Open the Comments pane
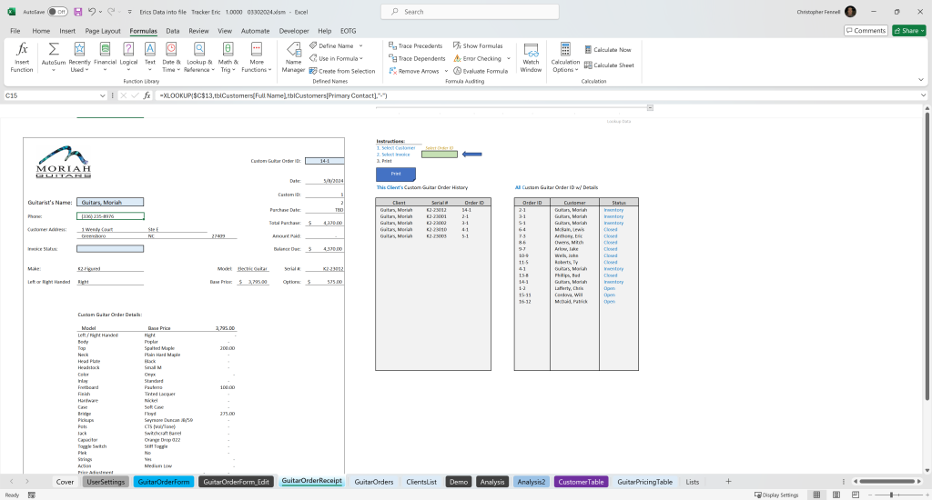Image resolution: width=932 pixels, height=500 pixels. [866, 30]
